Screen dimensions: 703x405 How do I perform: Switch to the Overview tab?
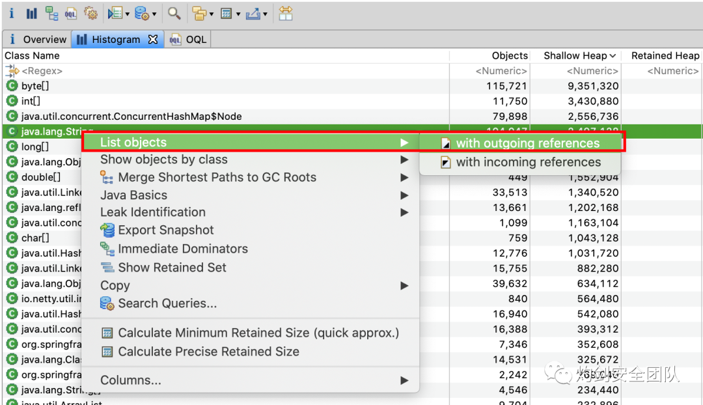point(36,40)
